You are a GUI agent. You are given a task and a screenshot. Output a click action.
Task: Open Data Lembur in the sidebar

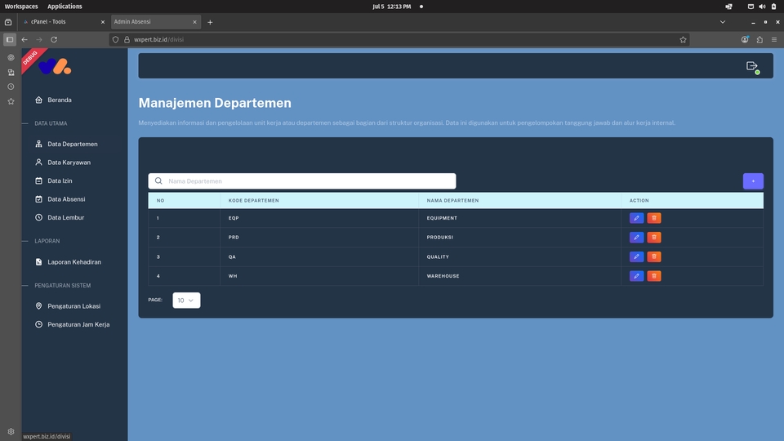click(65, 217)
